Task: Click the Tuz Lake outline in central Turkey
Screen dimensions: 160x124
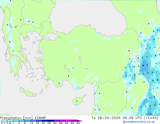Action: tap(80, 60)
